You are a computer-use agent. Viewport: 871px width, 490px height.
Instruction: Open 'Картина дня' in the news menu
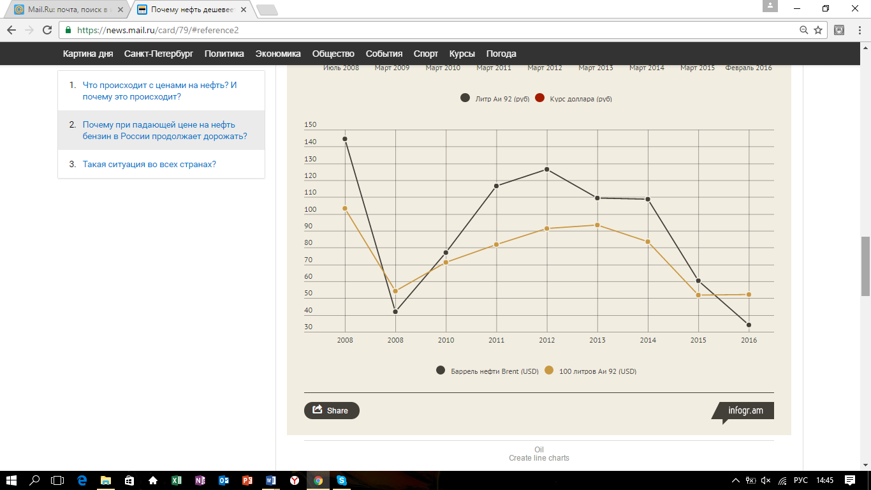[x=88, y=54]
